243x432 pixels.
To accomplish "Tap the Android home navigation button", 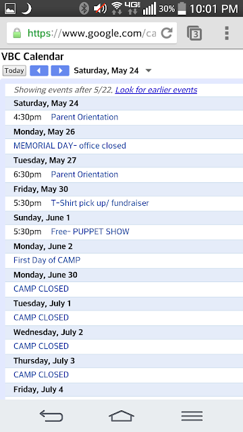I will (122, 416).
